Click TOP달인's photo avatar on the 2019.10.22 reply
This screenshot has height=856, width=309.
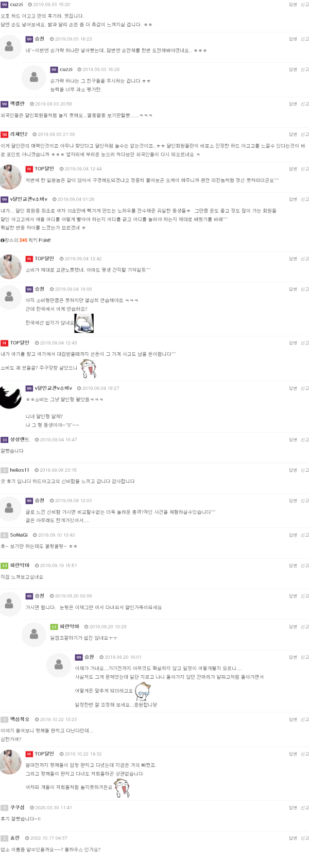[x=10, y=762]
